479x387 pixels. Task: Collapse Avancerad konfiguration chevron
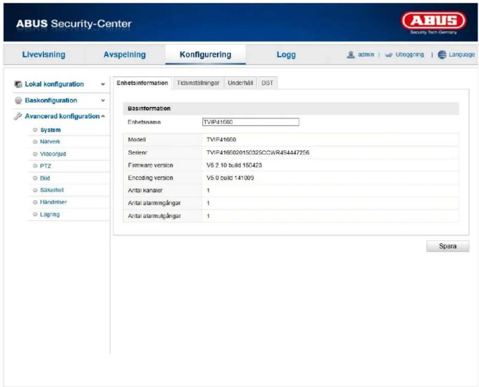point(103,116)
